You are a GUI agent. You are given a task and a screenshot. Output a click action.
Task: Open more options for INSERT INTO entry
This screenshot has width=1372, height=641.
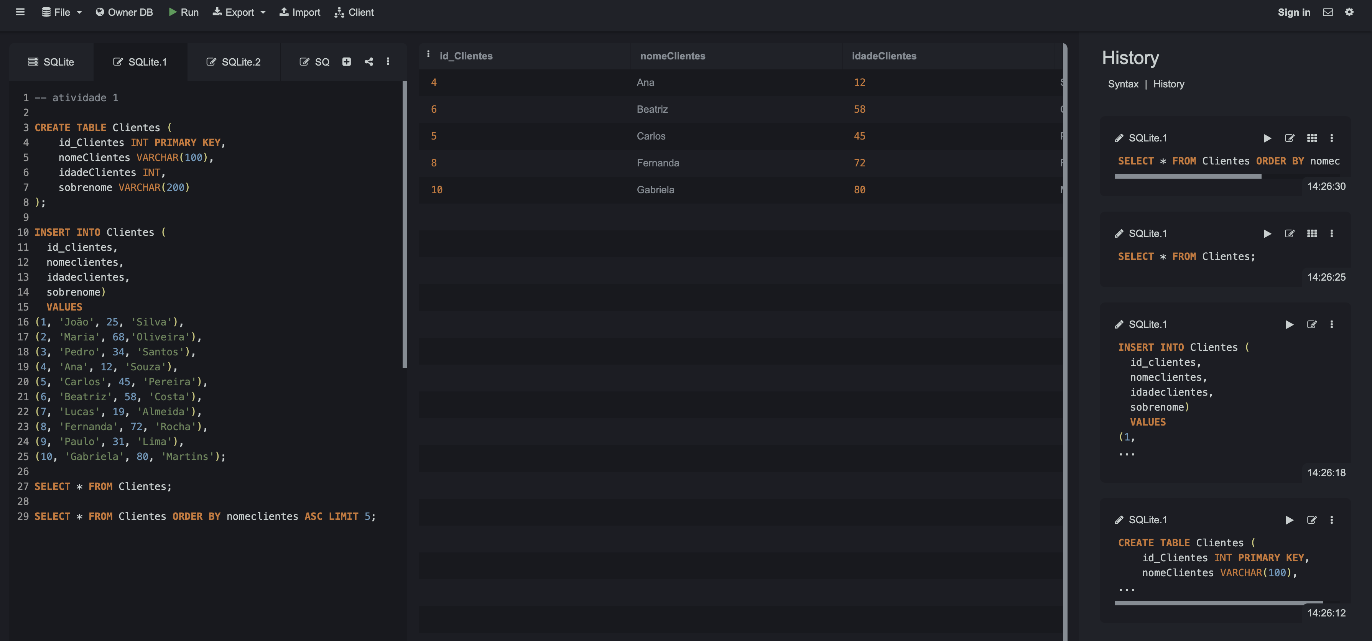click(1331, 325)
